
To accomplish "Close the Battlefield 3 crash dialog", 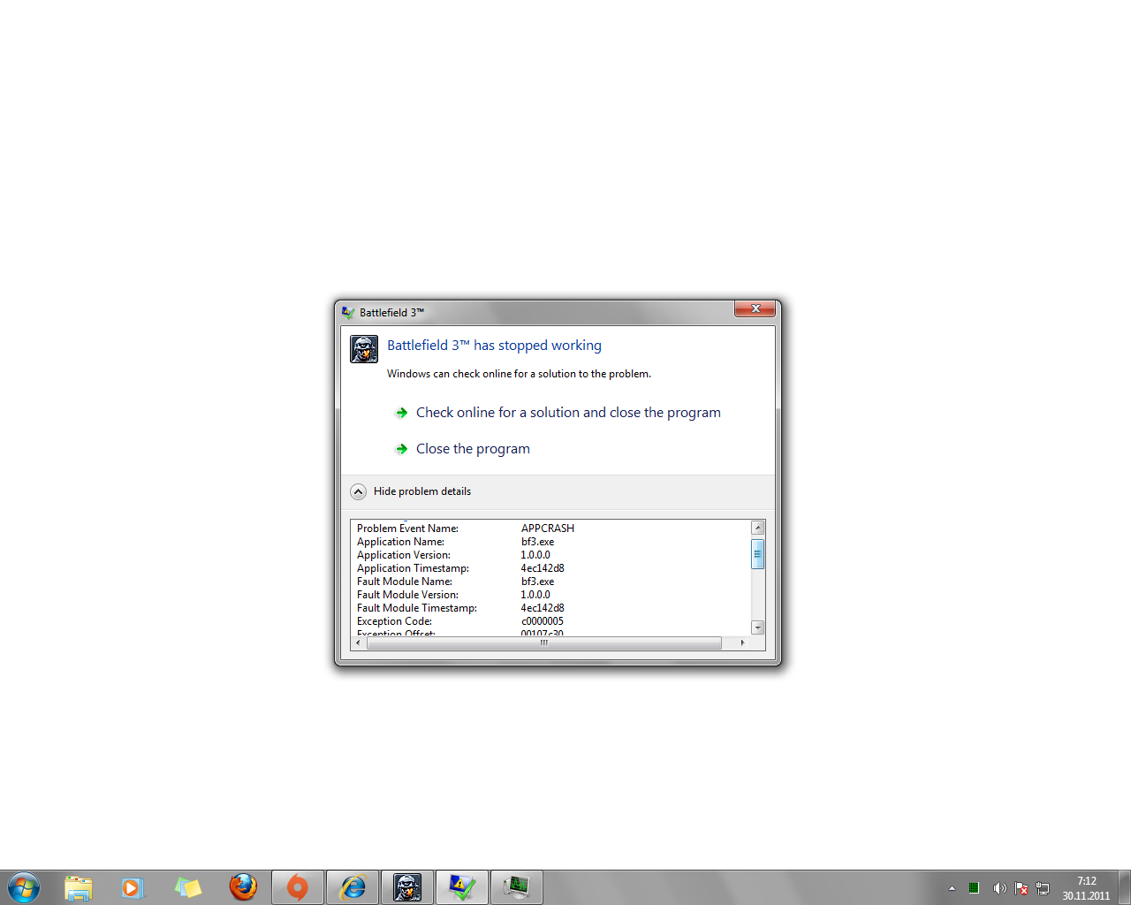I will tap(755, 308).
